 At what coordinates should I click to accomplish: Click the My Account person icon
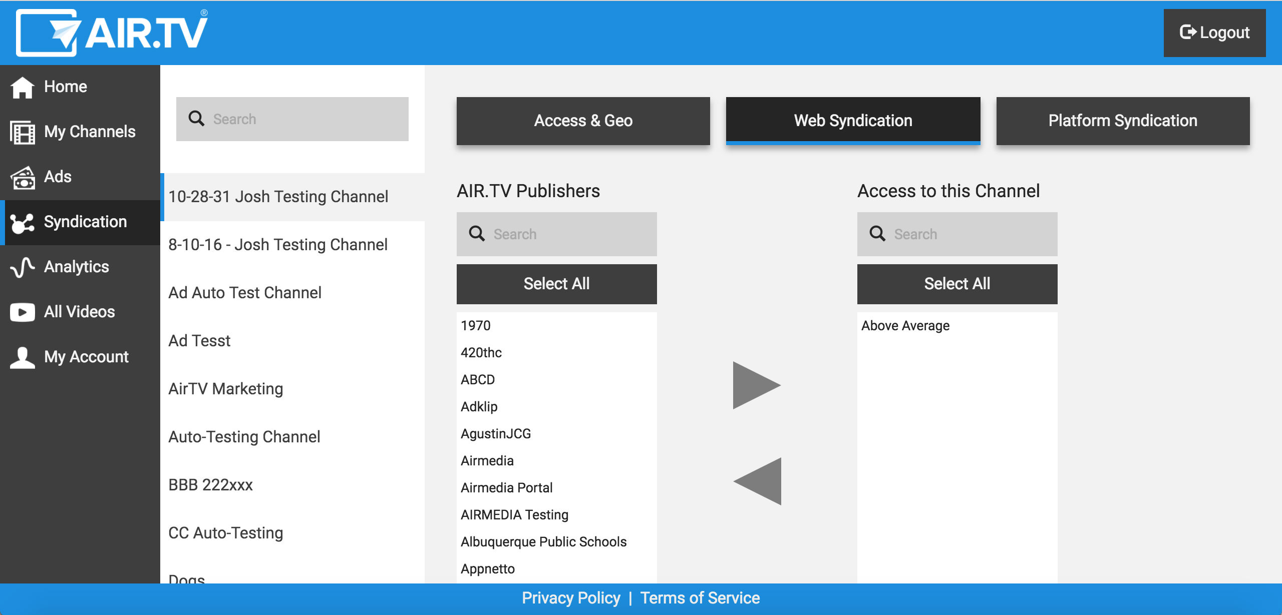click(x=22, y=357)
